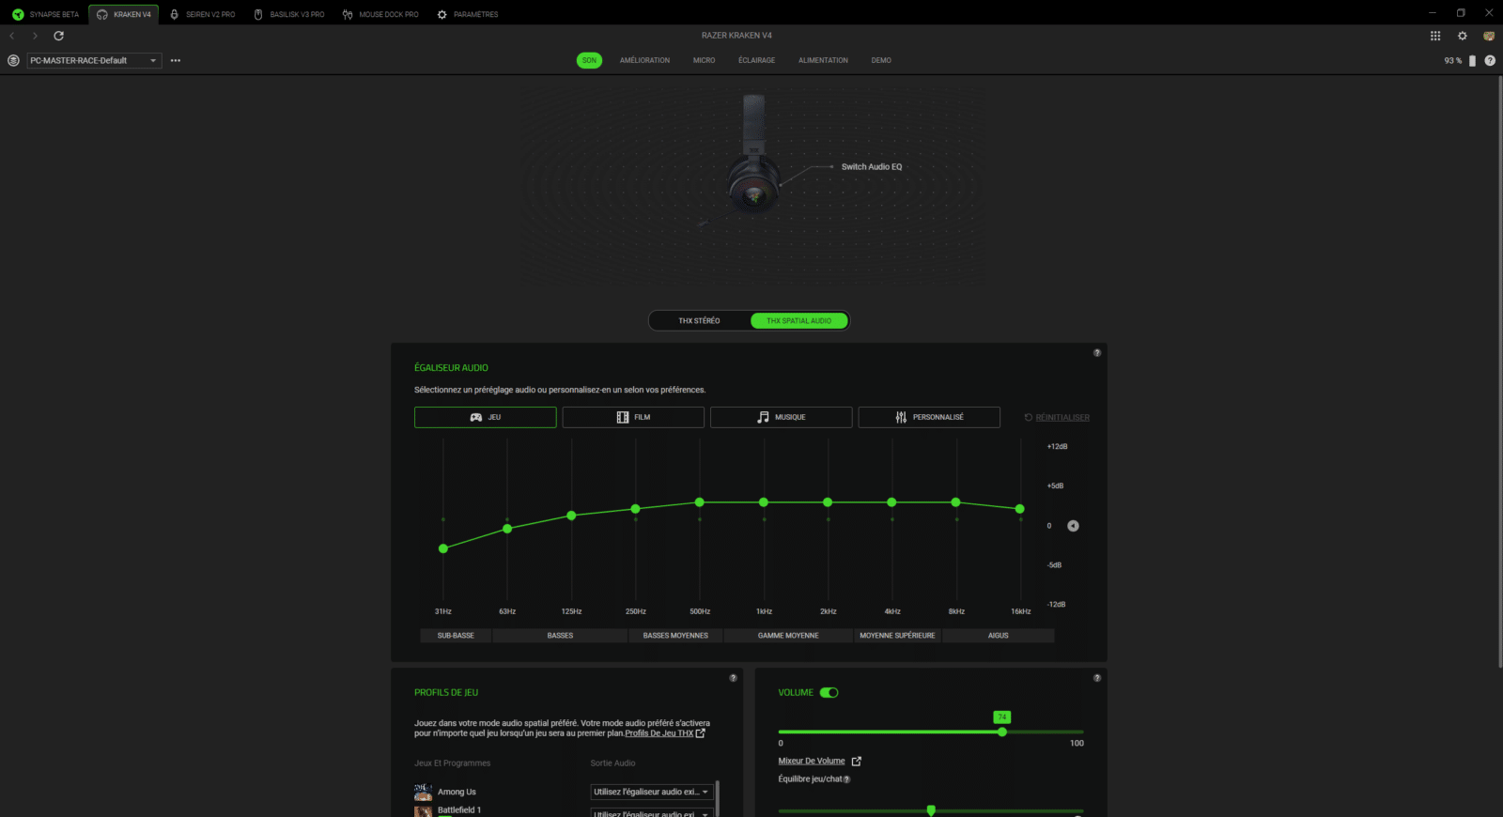
Task: Open the Paramètres tab
Action: (x=467, y=14)
